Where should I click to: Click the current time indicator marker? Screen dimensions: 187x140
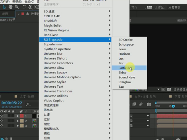pyautogui.click(x=173, y=106)
